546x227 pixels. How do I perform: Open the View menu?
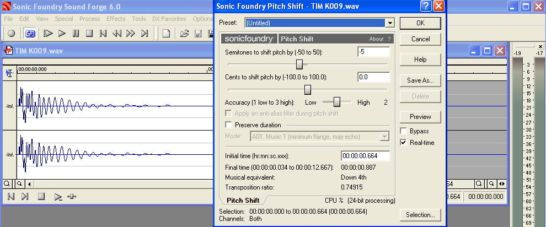[x=42, y=19]
